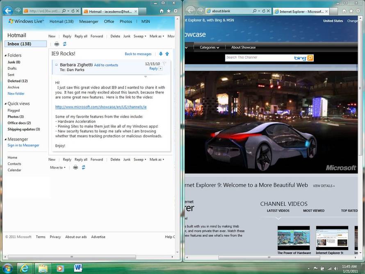The width and height of the screenshot is (365, 274).
Task: Flag the IE9 Rocks message
Action: click(165, 63)
